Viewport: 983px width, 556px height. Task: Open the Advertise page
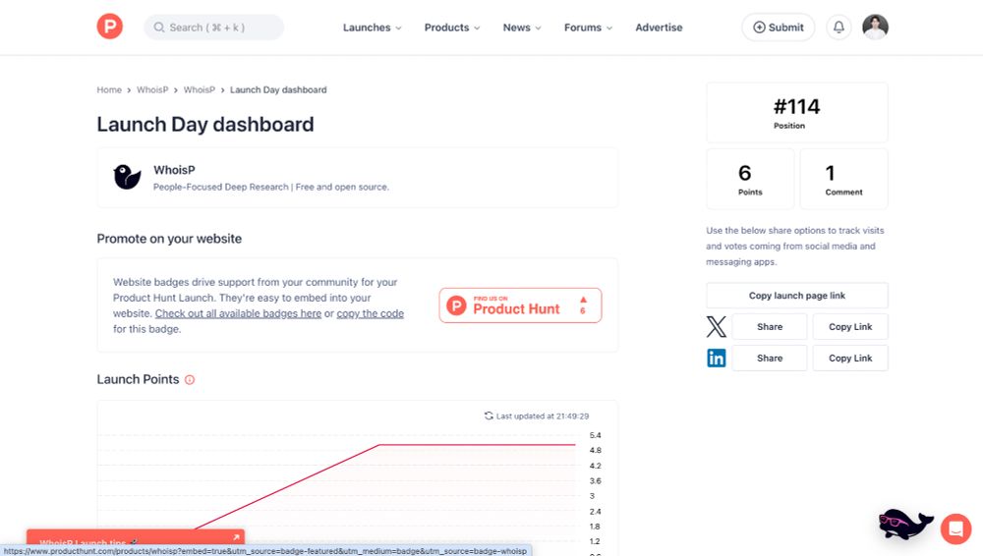tap(659, 28)
